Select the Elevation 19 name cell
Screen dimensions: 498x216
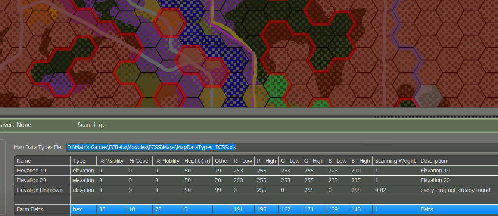pyautogui.click(x=43, y=171)
